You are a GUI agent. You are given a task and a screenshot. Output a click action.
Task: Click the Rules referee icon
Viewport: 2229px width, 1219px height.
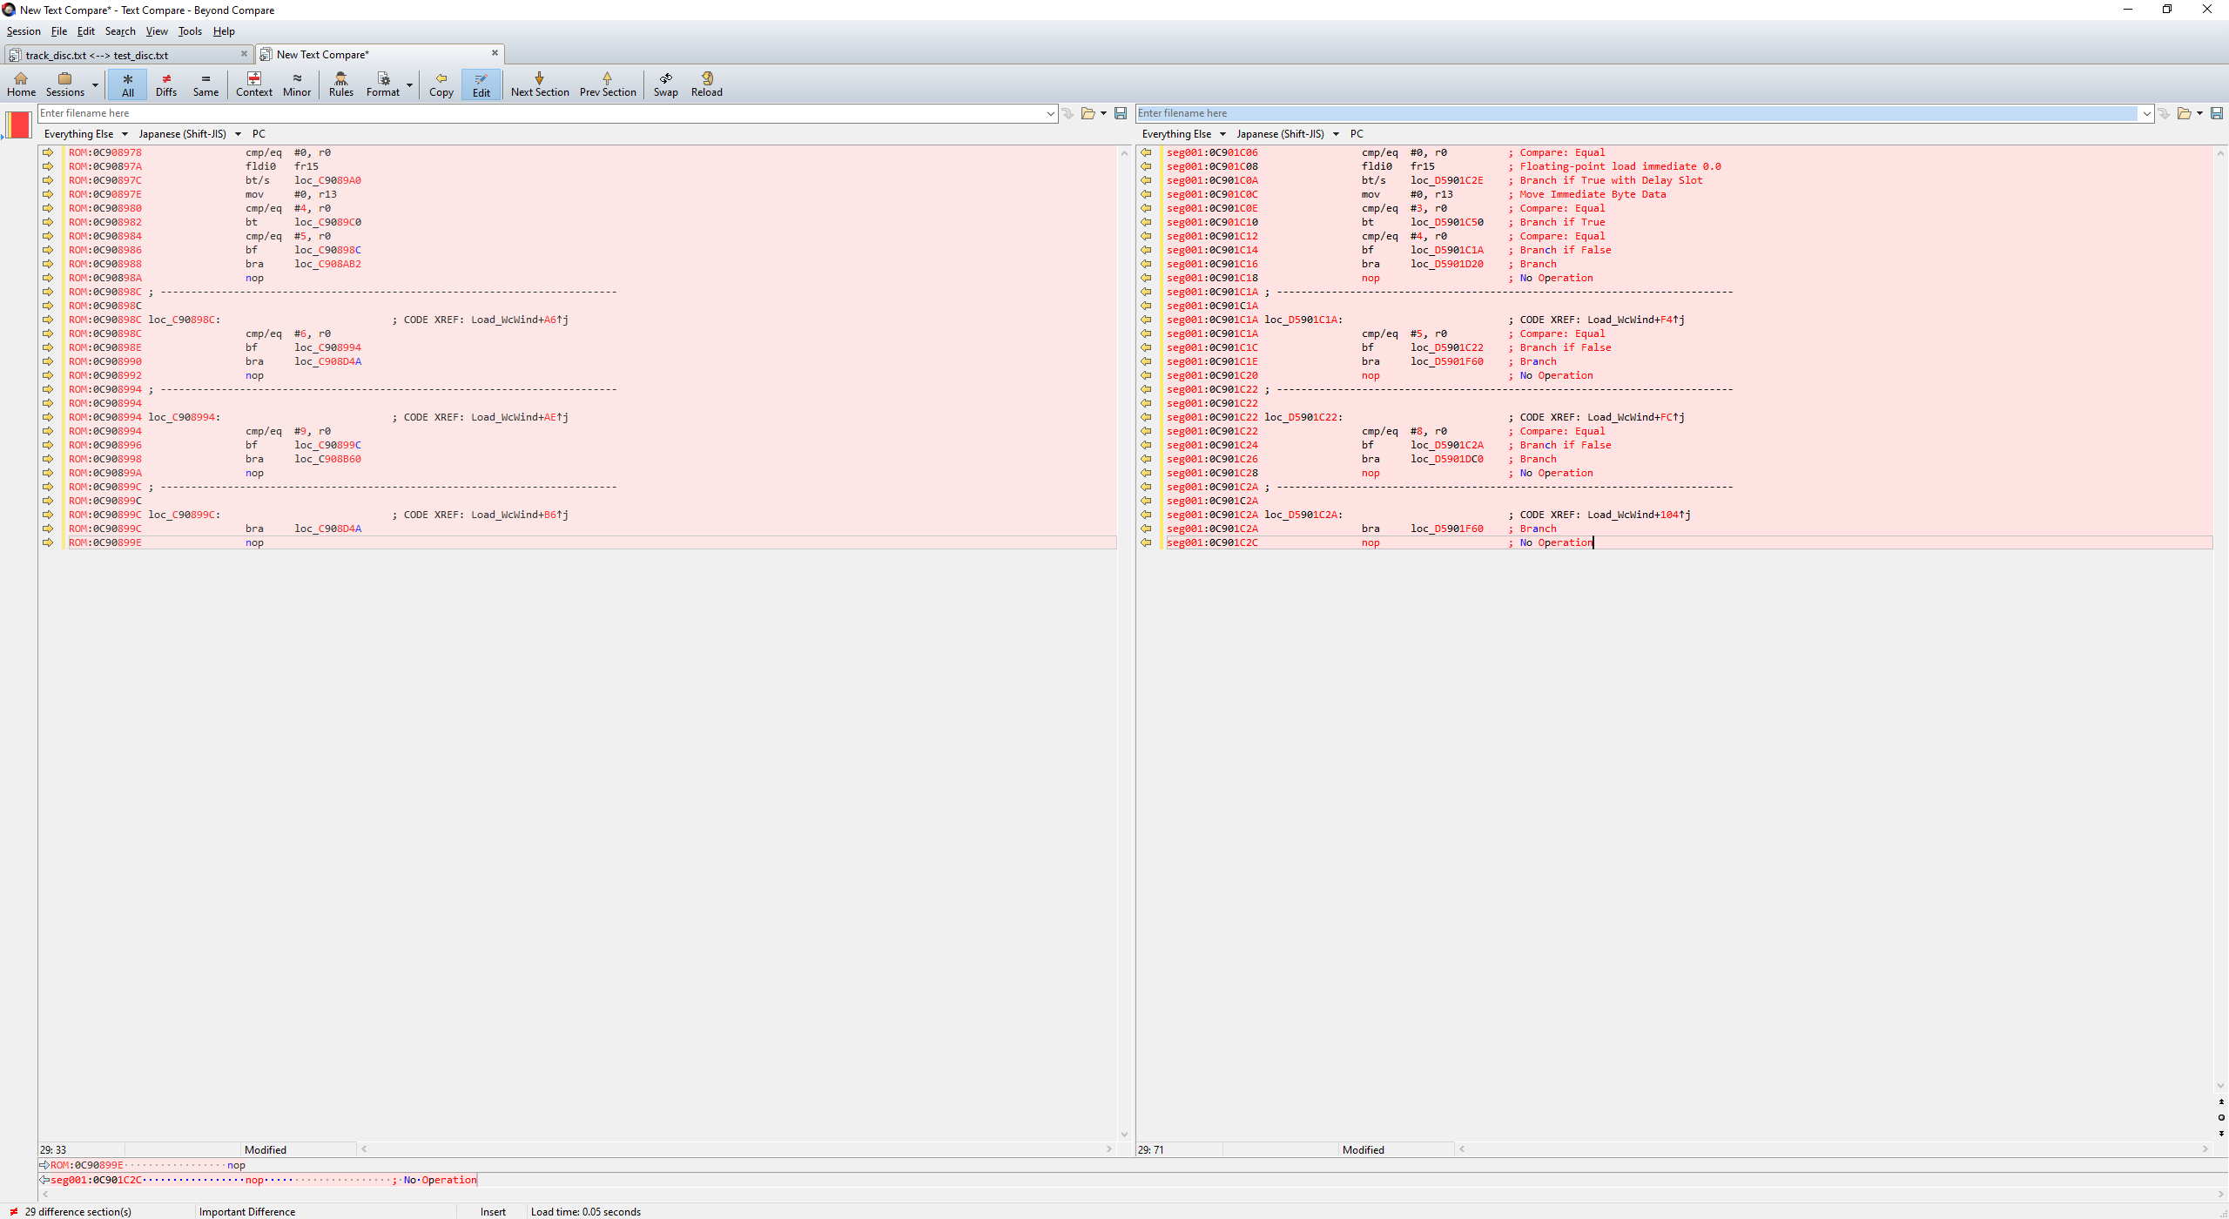coord(340,84)
